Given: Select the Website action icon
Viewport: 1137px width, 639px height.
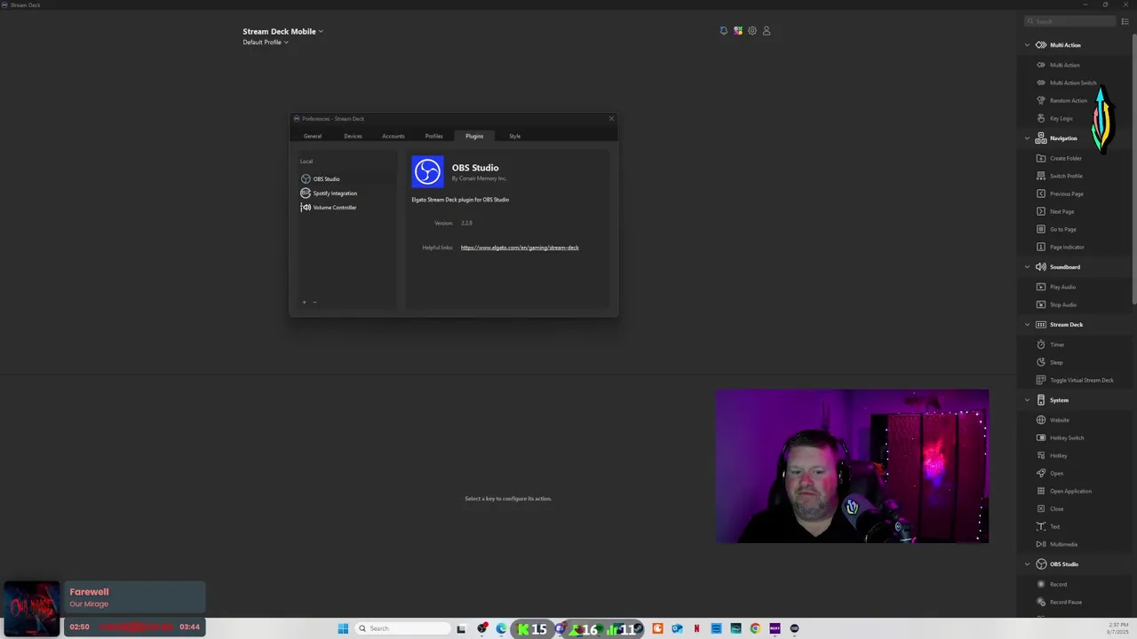Looking at the screenshot, I should click(1041, 420).
